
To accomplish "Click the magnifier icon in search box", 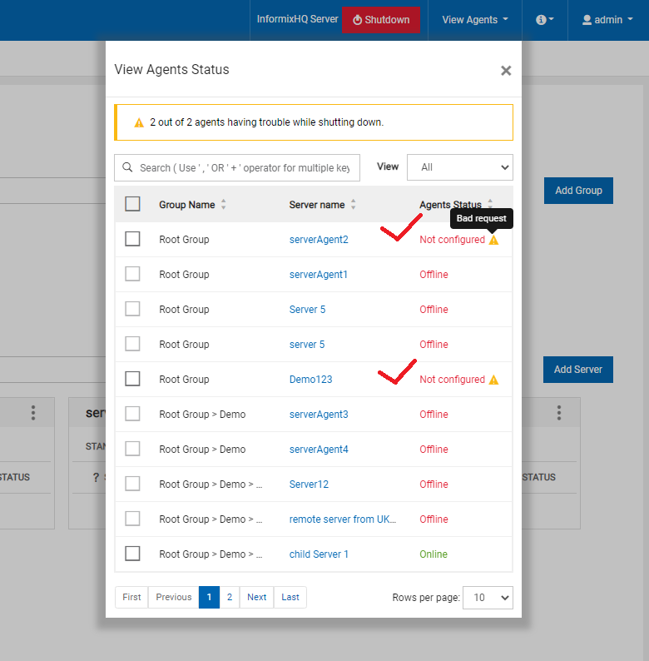I will (127, 167).
